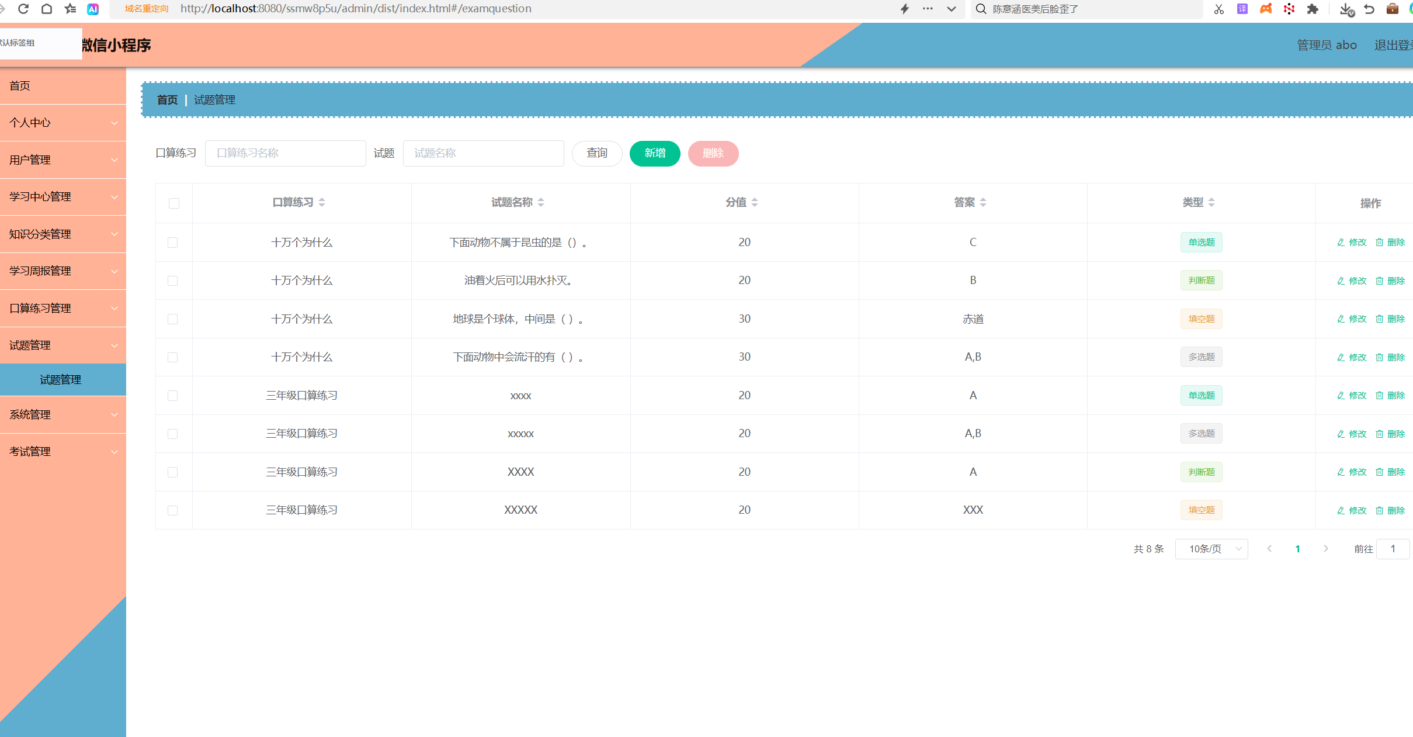Check the row for 油着火后可以用水扑灭
This screenshot has width=1413, height=737.
click(172, 281)
